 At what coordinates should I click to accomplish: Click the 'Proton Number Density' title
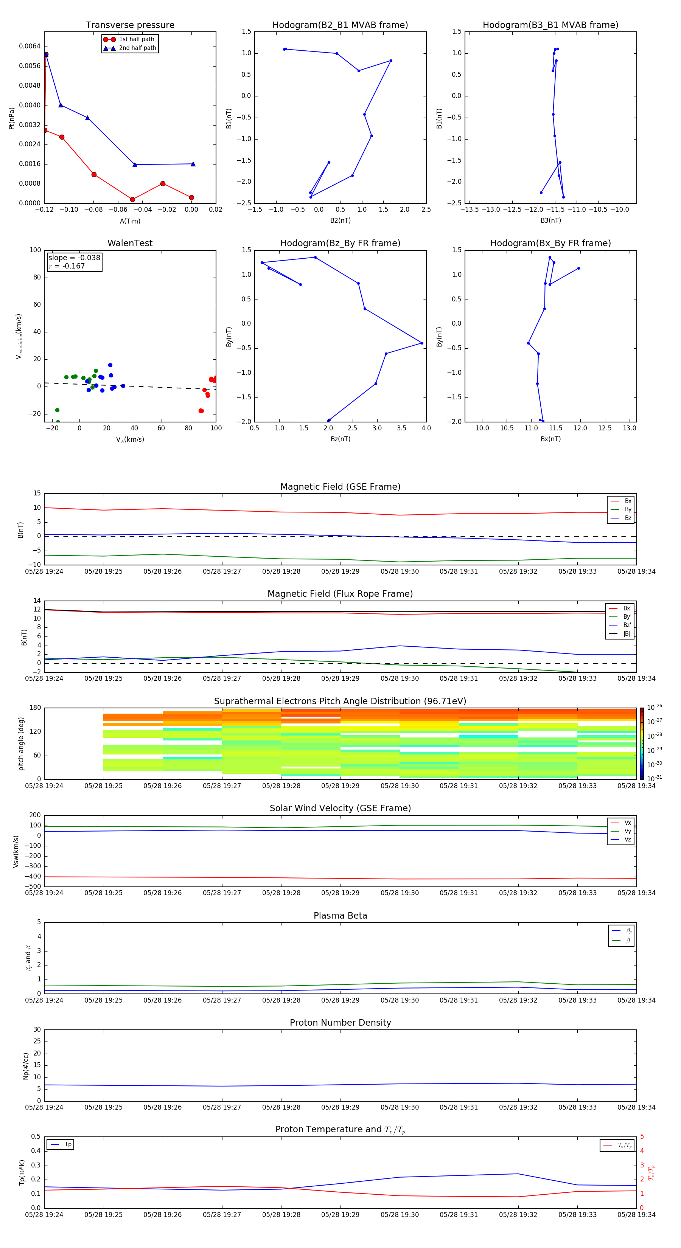[340, 1023]
